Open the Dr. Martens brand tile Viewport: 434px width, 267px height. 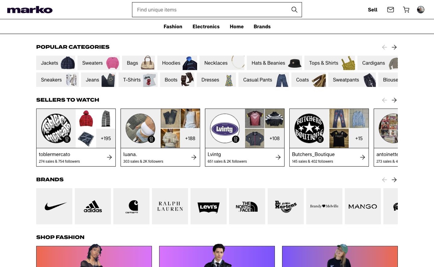click(286, 206)
